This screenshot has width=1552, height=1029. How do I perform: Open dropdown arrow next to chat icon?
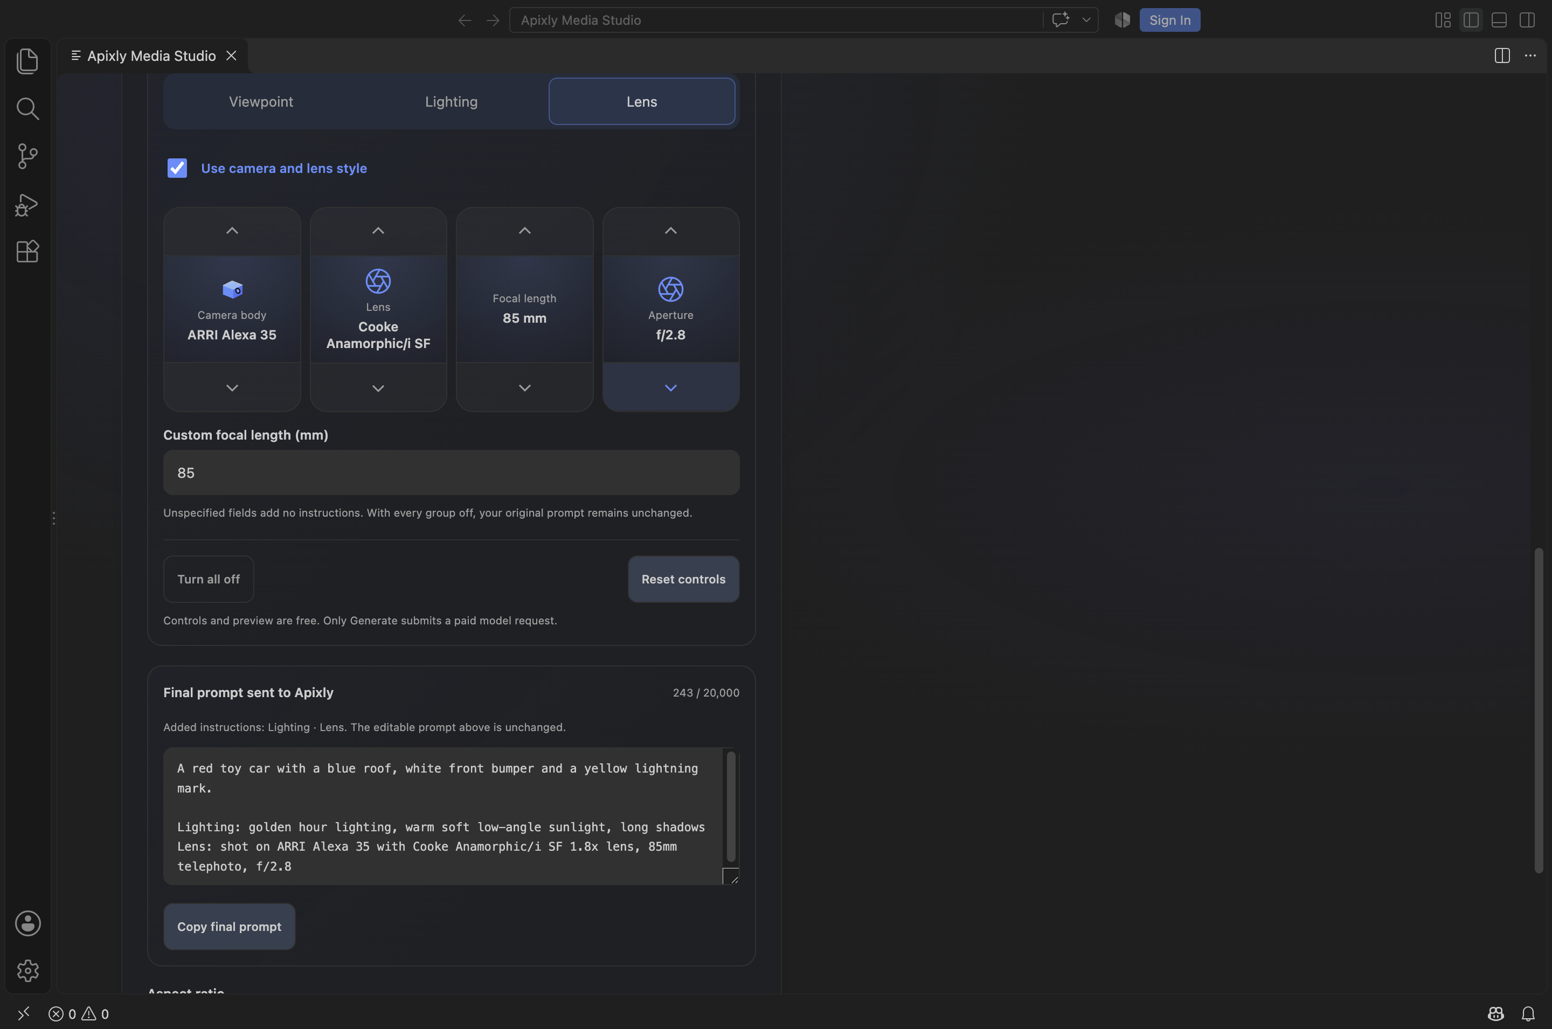1086,20
